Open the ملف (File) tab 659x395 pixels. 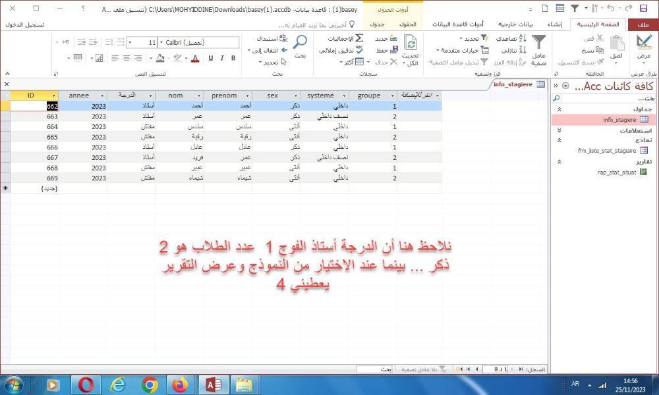[x=643, y=24]
